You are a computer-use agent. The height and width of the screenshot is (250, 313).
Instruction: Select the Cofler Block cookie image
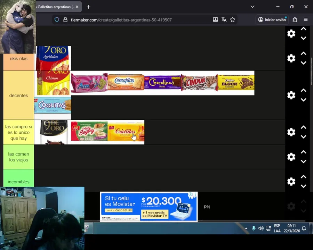tap(236, 83)
